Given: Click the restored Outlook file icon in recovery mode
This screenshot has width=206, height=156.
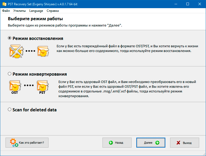Looking at the screenshot, I should pyautogui.click(x=43, y=51).
